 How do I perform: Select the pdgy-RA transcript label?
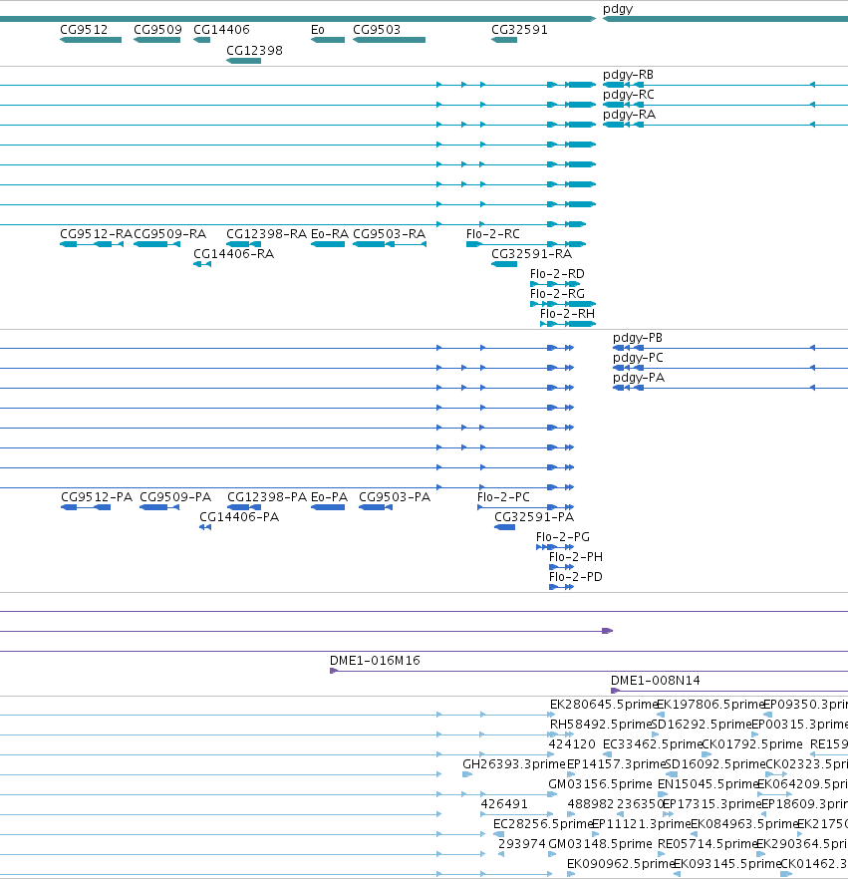tap(629, 115)
